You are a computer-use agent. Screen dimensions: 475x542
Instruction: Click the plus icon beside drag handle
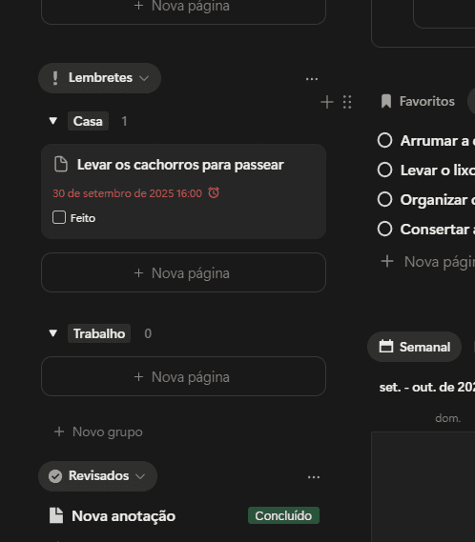coord(327,102)
